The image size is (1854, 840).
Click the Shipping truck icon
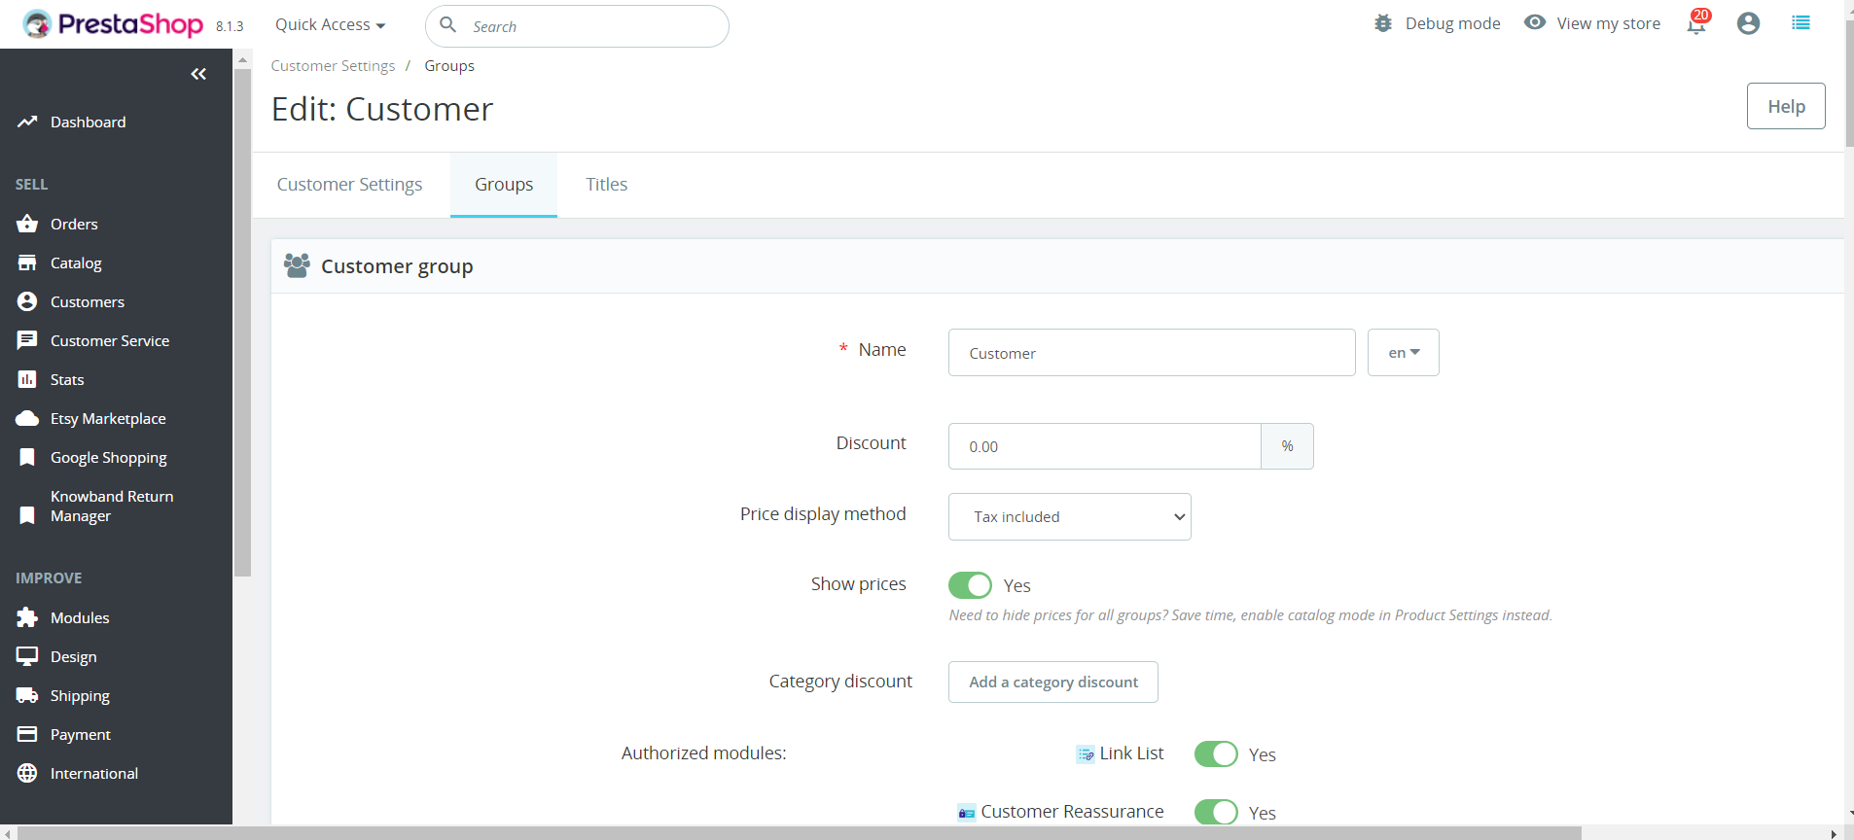coord(27,695)
